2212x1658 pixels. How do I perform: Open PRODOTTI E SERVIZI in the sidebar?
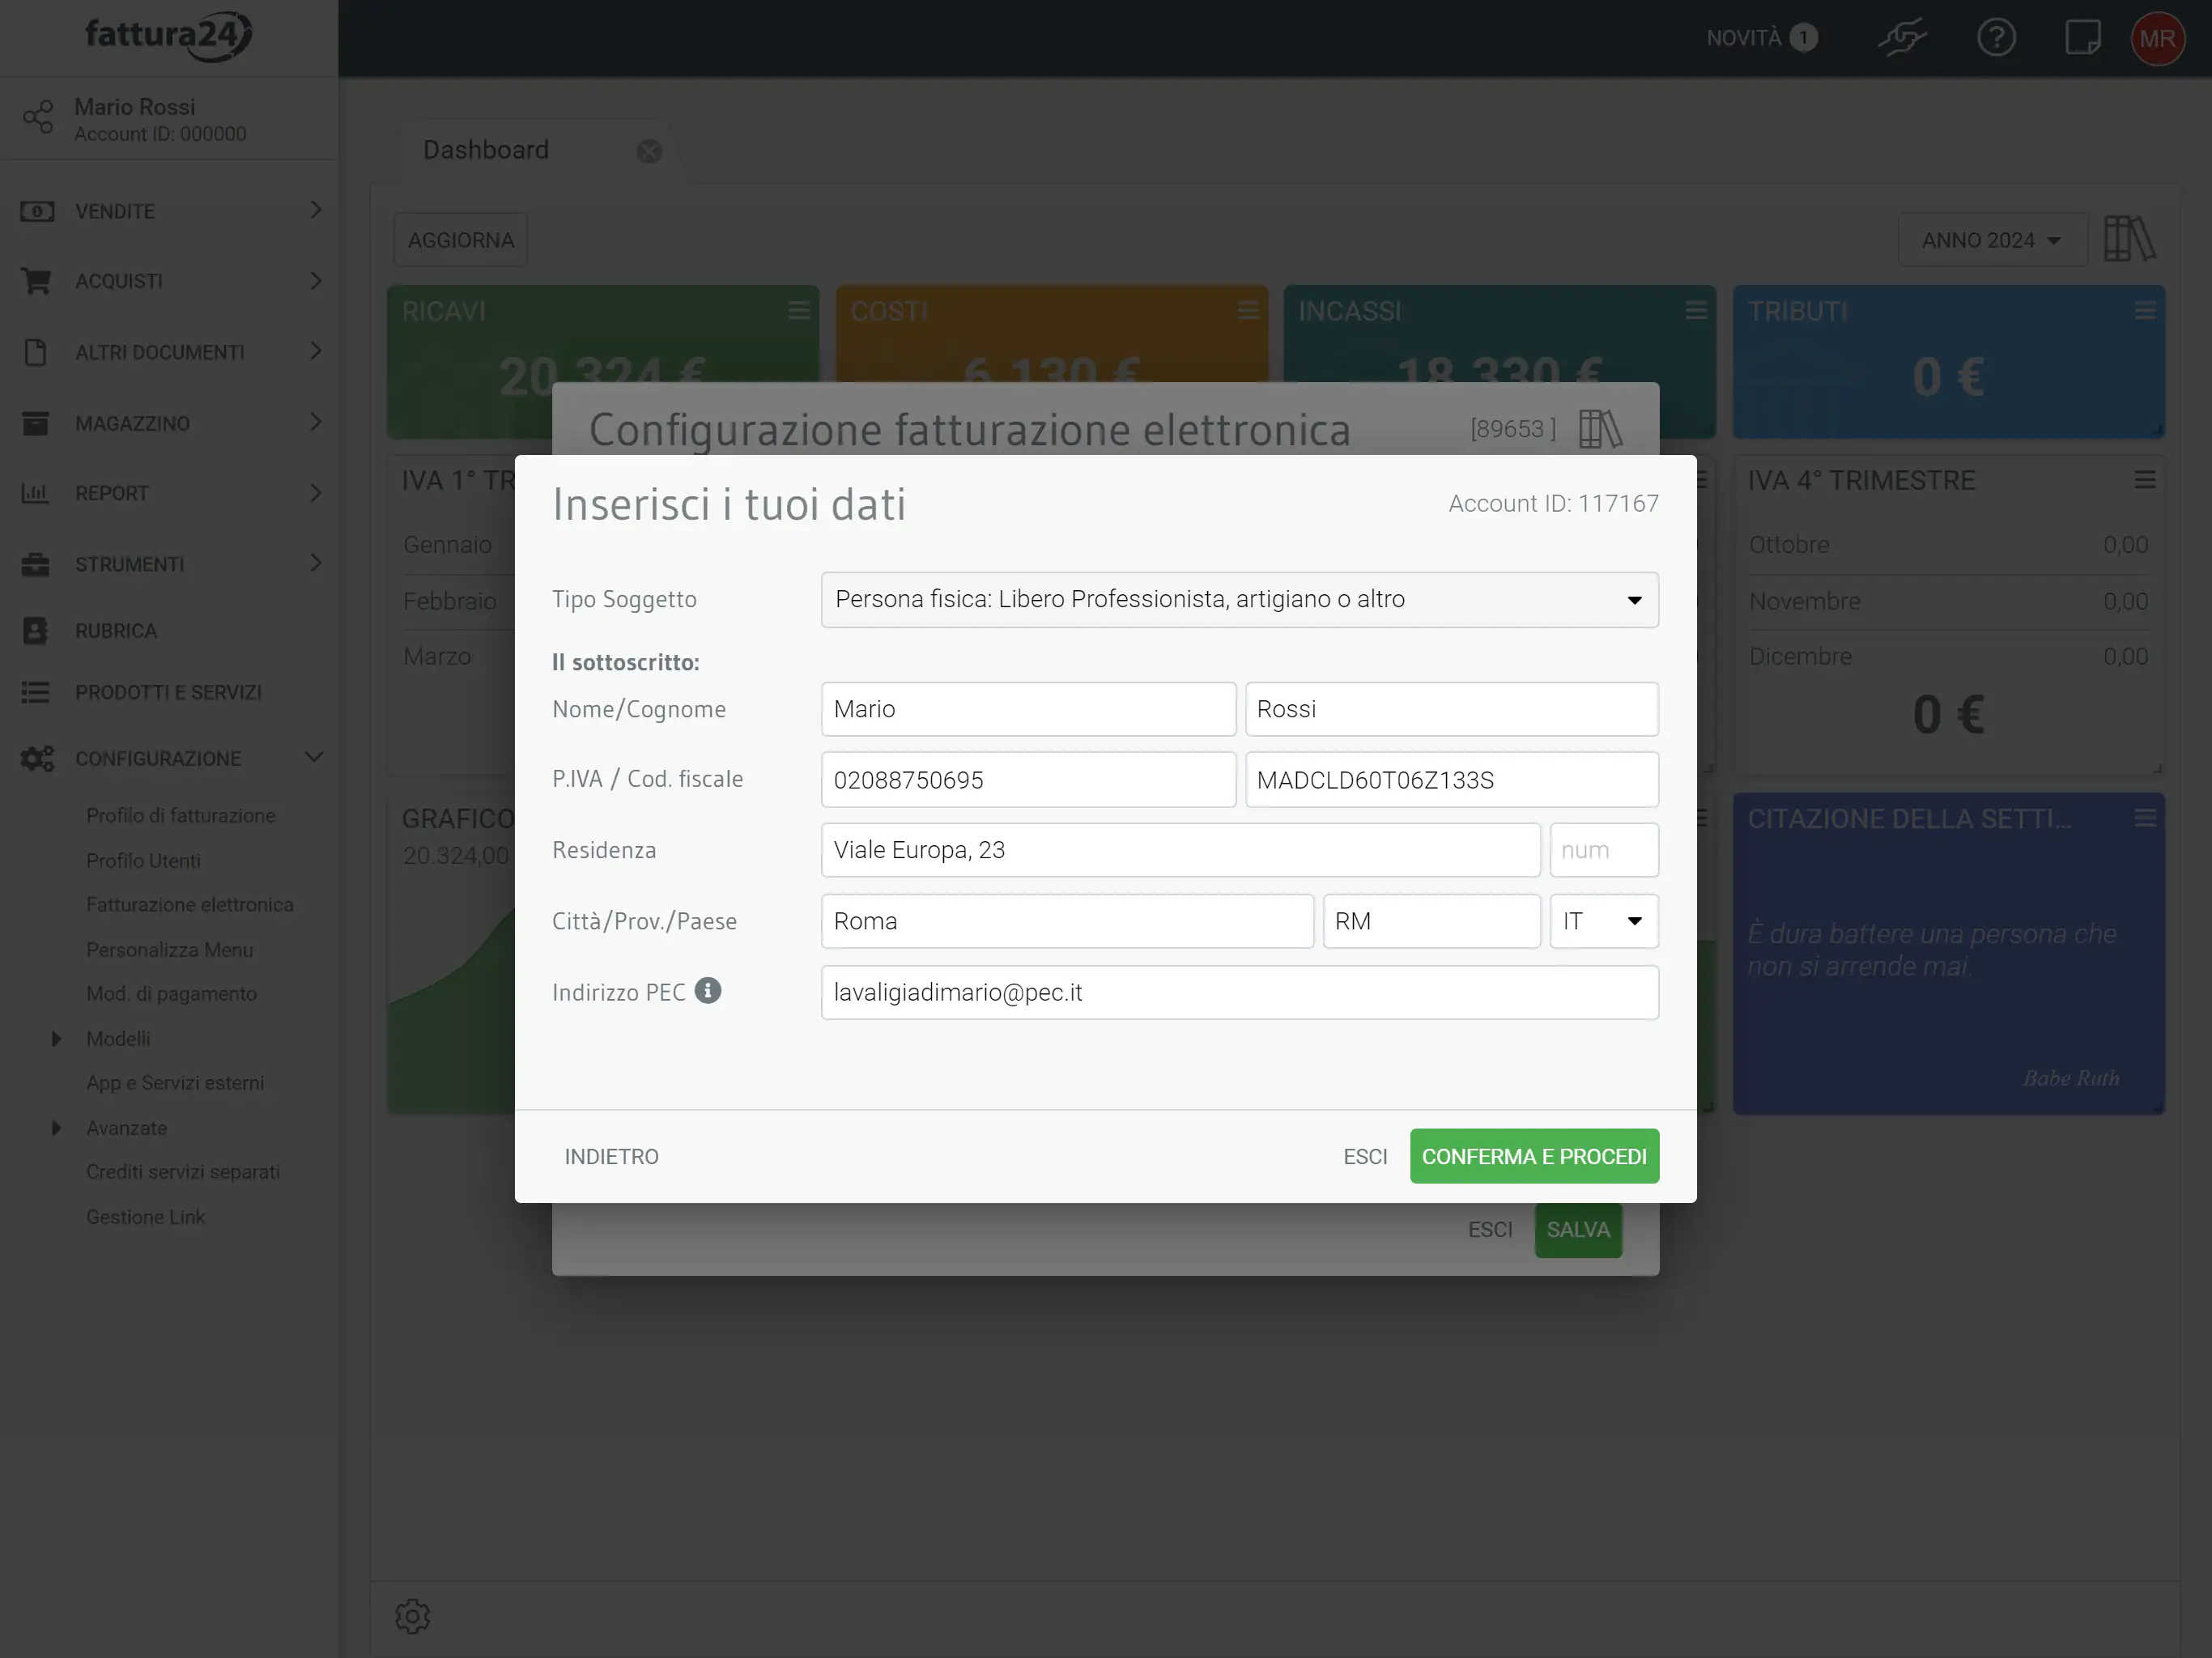(169, 692)
